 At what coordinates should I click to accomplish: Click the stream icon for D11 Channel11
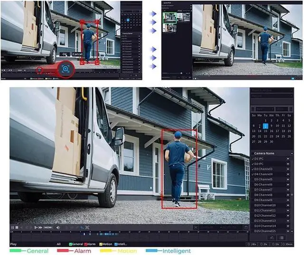pos(288,210)
